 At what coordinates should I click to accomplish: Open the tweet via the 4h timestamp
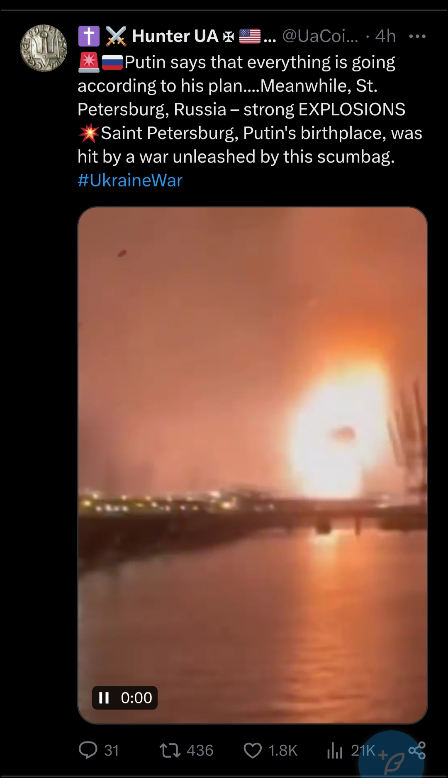(385, 36)
